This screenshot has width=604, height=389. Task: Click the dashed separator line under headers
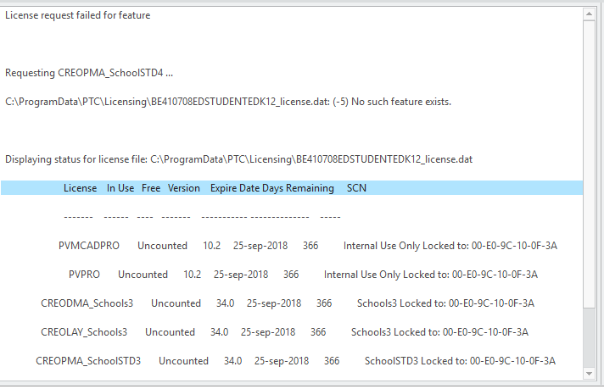202,217
